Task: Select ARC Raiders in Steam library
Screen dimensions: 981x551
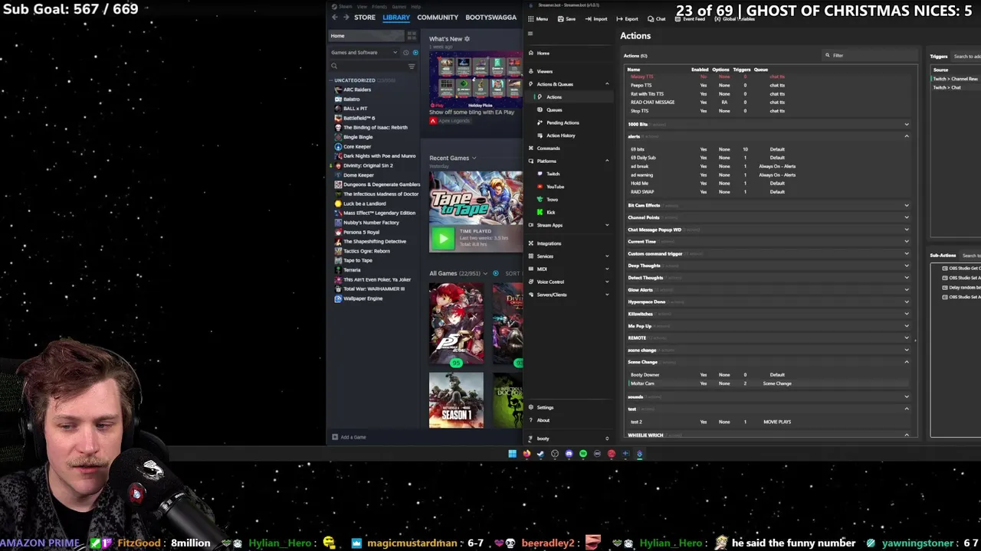Action: (x=357, y=90)
